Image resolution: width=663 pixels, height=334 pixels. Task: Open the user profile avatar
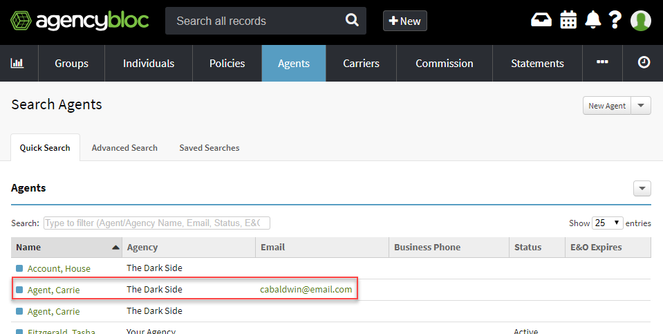641,20
